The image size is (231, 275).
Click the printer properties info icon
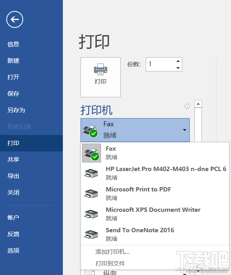[187, 106]
